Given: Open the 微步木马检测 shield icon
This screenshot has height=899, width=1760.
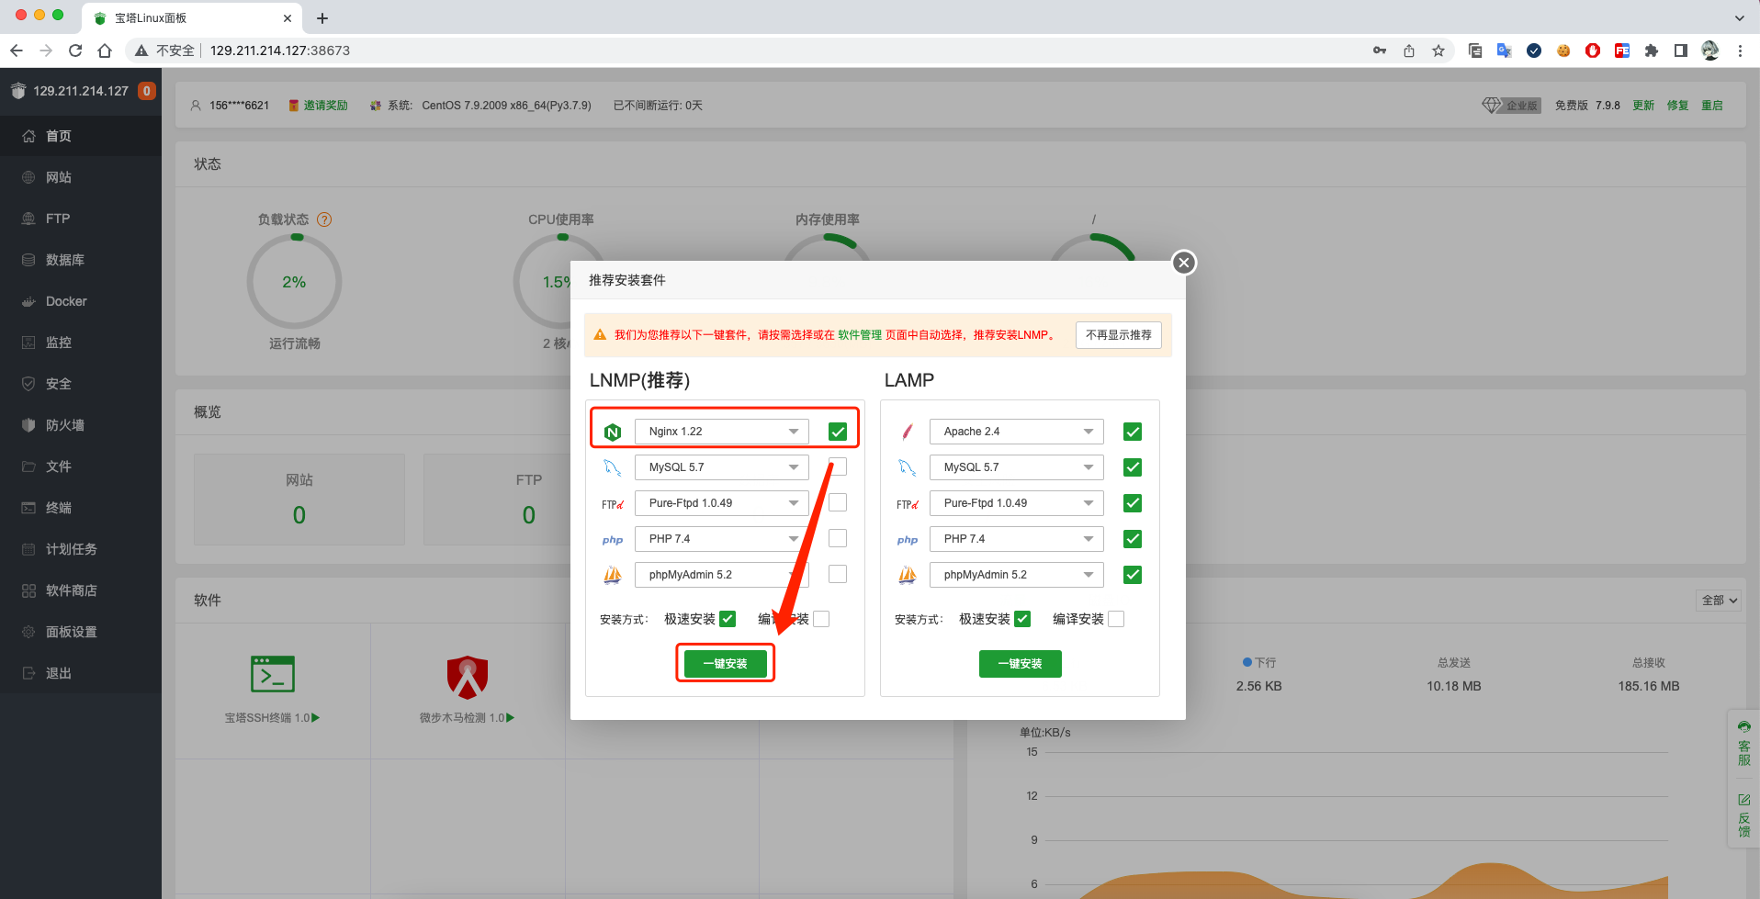Looking at the screenshot, I should 468,677.
